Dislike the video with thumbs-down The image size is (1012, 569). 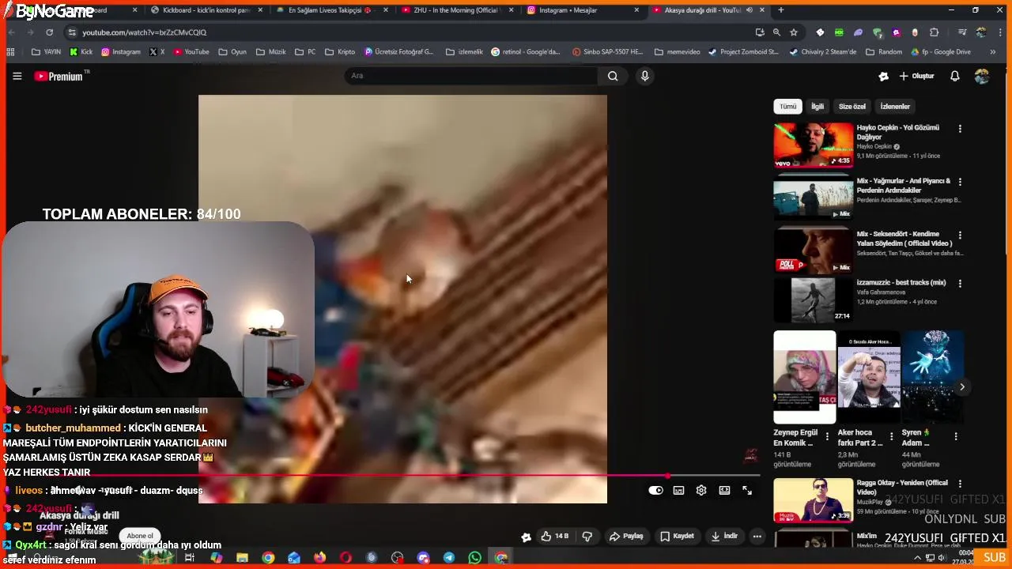[x=587, y=536]
